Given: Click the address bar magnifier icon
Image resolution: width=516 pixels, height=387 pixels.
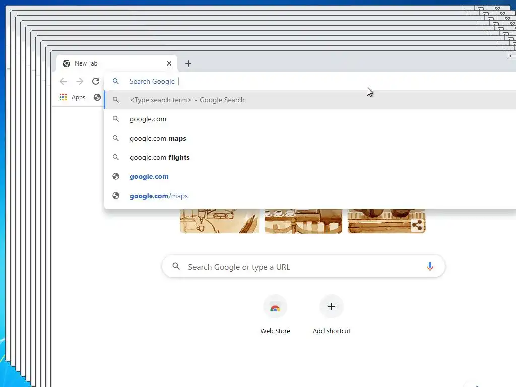Looking at the screenshot, I should pos(116,81).
